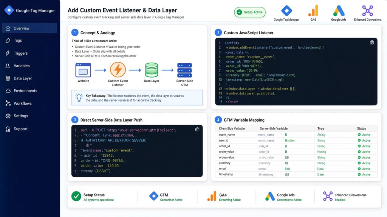Click the Active status in user_id row
Viewport: 387px width, 217px height.
364,141
